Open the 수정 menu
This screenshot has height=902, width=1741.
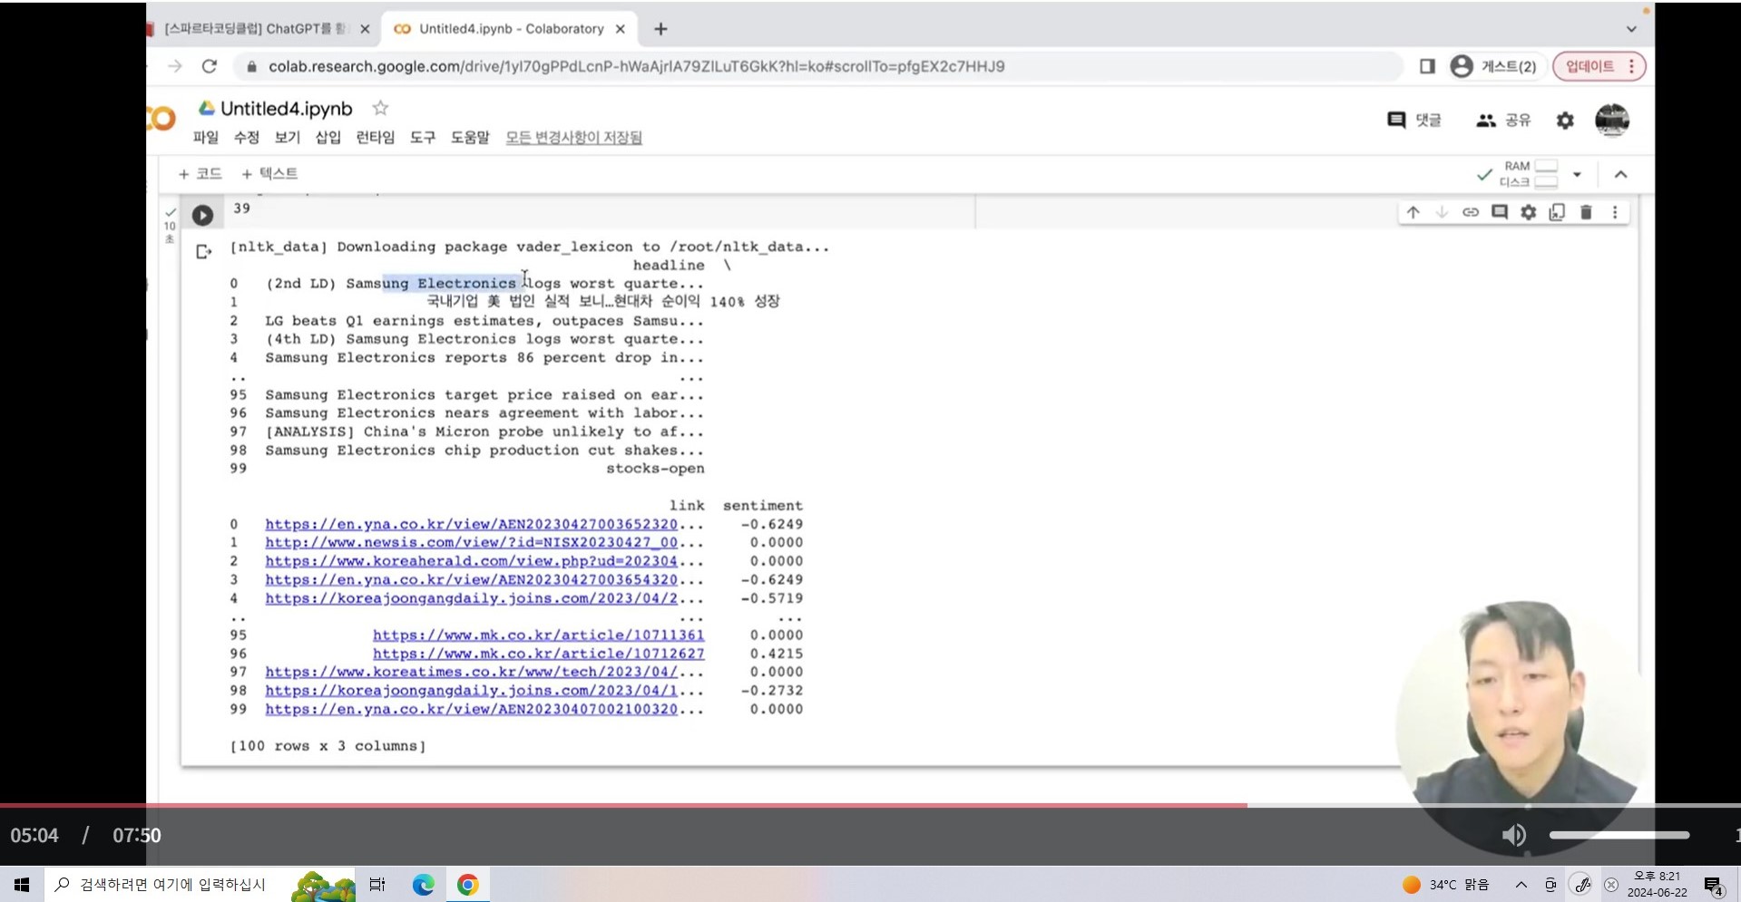point(247,137)
